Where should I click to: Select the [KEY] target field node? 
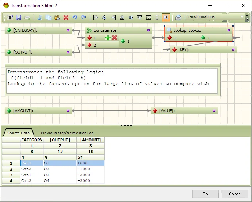pyautogui.click(x=203, y=50)
